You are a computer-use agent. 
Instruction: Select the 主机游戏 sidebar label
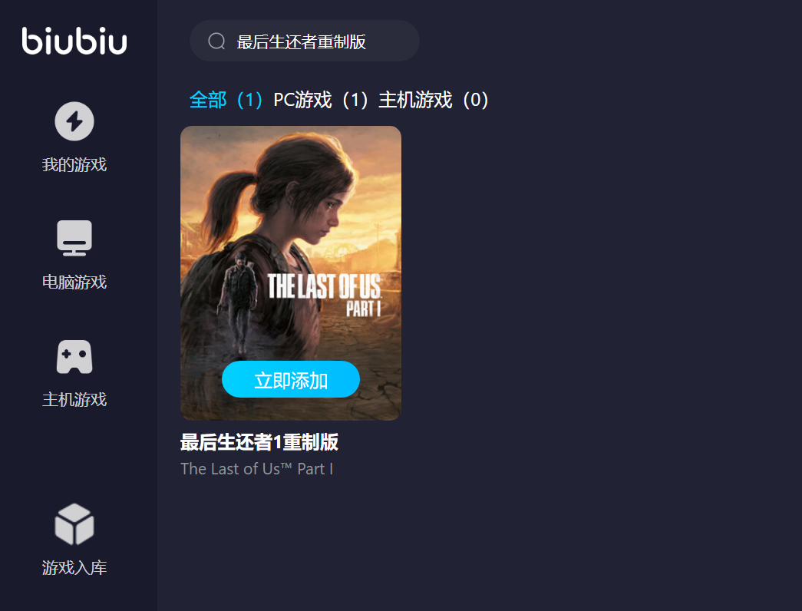(x=74, y=399)
